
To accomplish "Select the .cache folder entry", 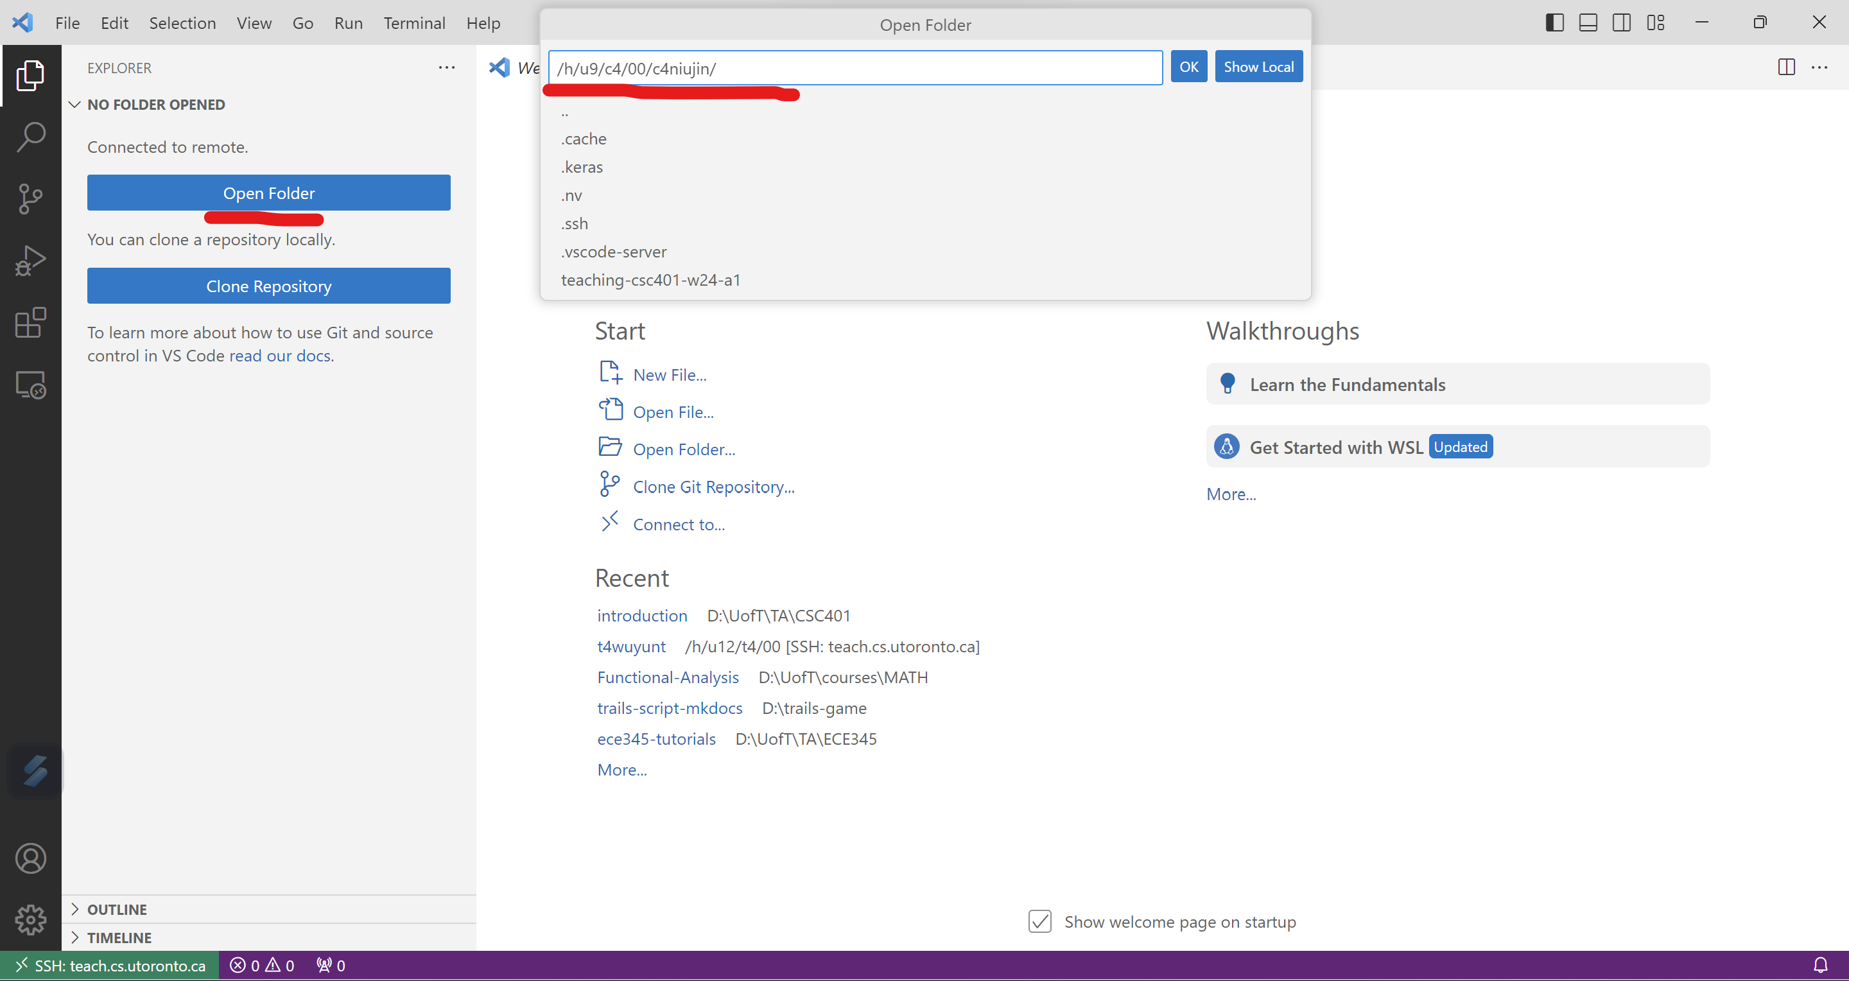I will pos(925,139).
